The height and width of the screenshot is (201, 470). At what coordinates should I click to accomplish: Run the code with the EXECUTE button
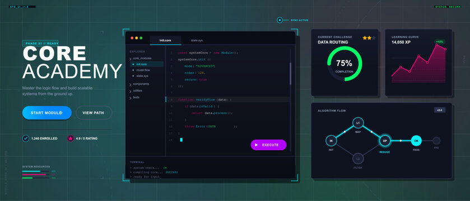(268, 145)
